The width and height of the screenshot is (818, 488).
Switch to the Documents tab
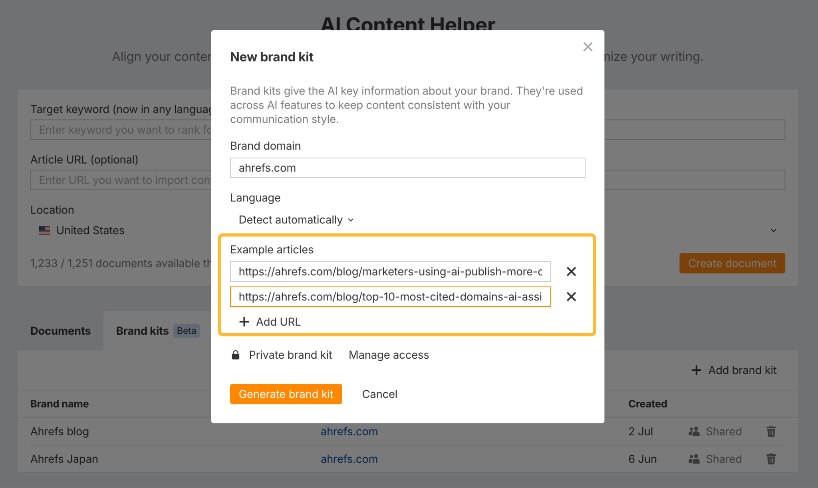pos(61,331)
